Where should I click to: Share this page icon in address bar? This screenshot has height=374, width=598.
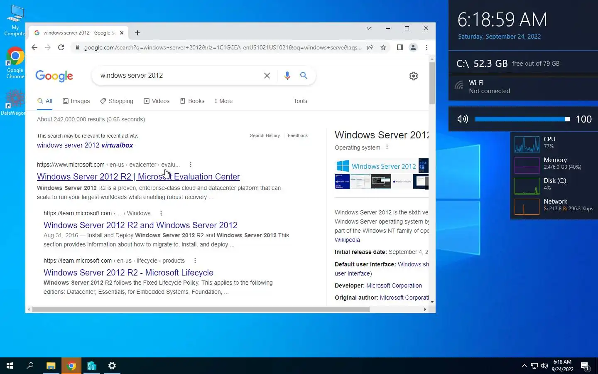click(370, 47)
